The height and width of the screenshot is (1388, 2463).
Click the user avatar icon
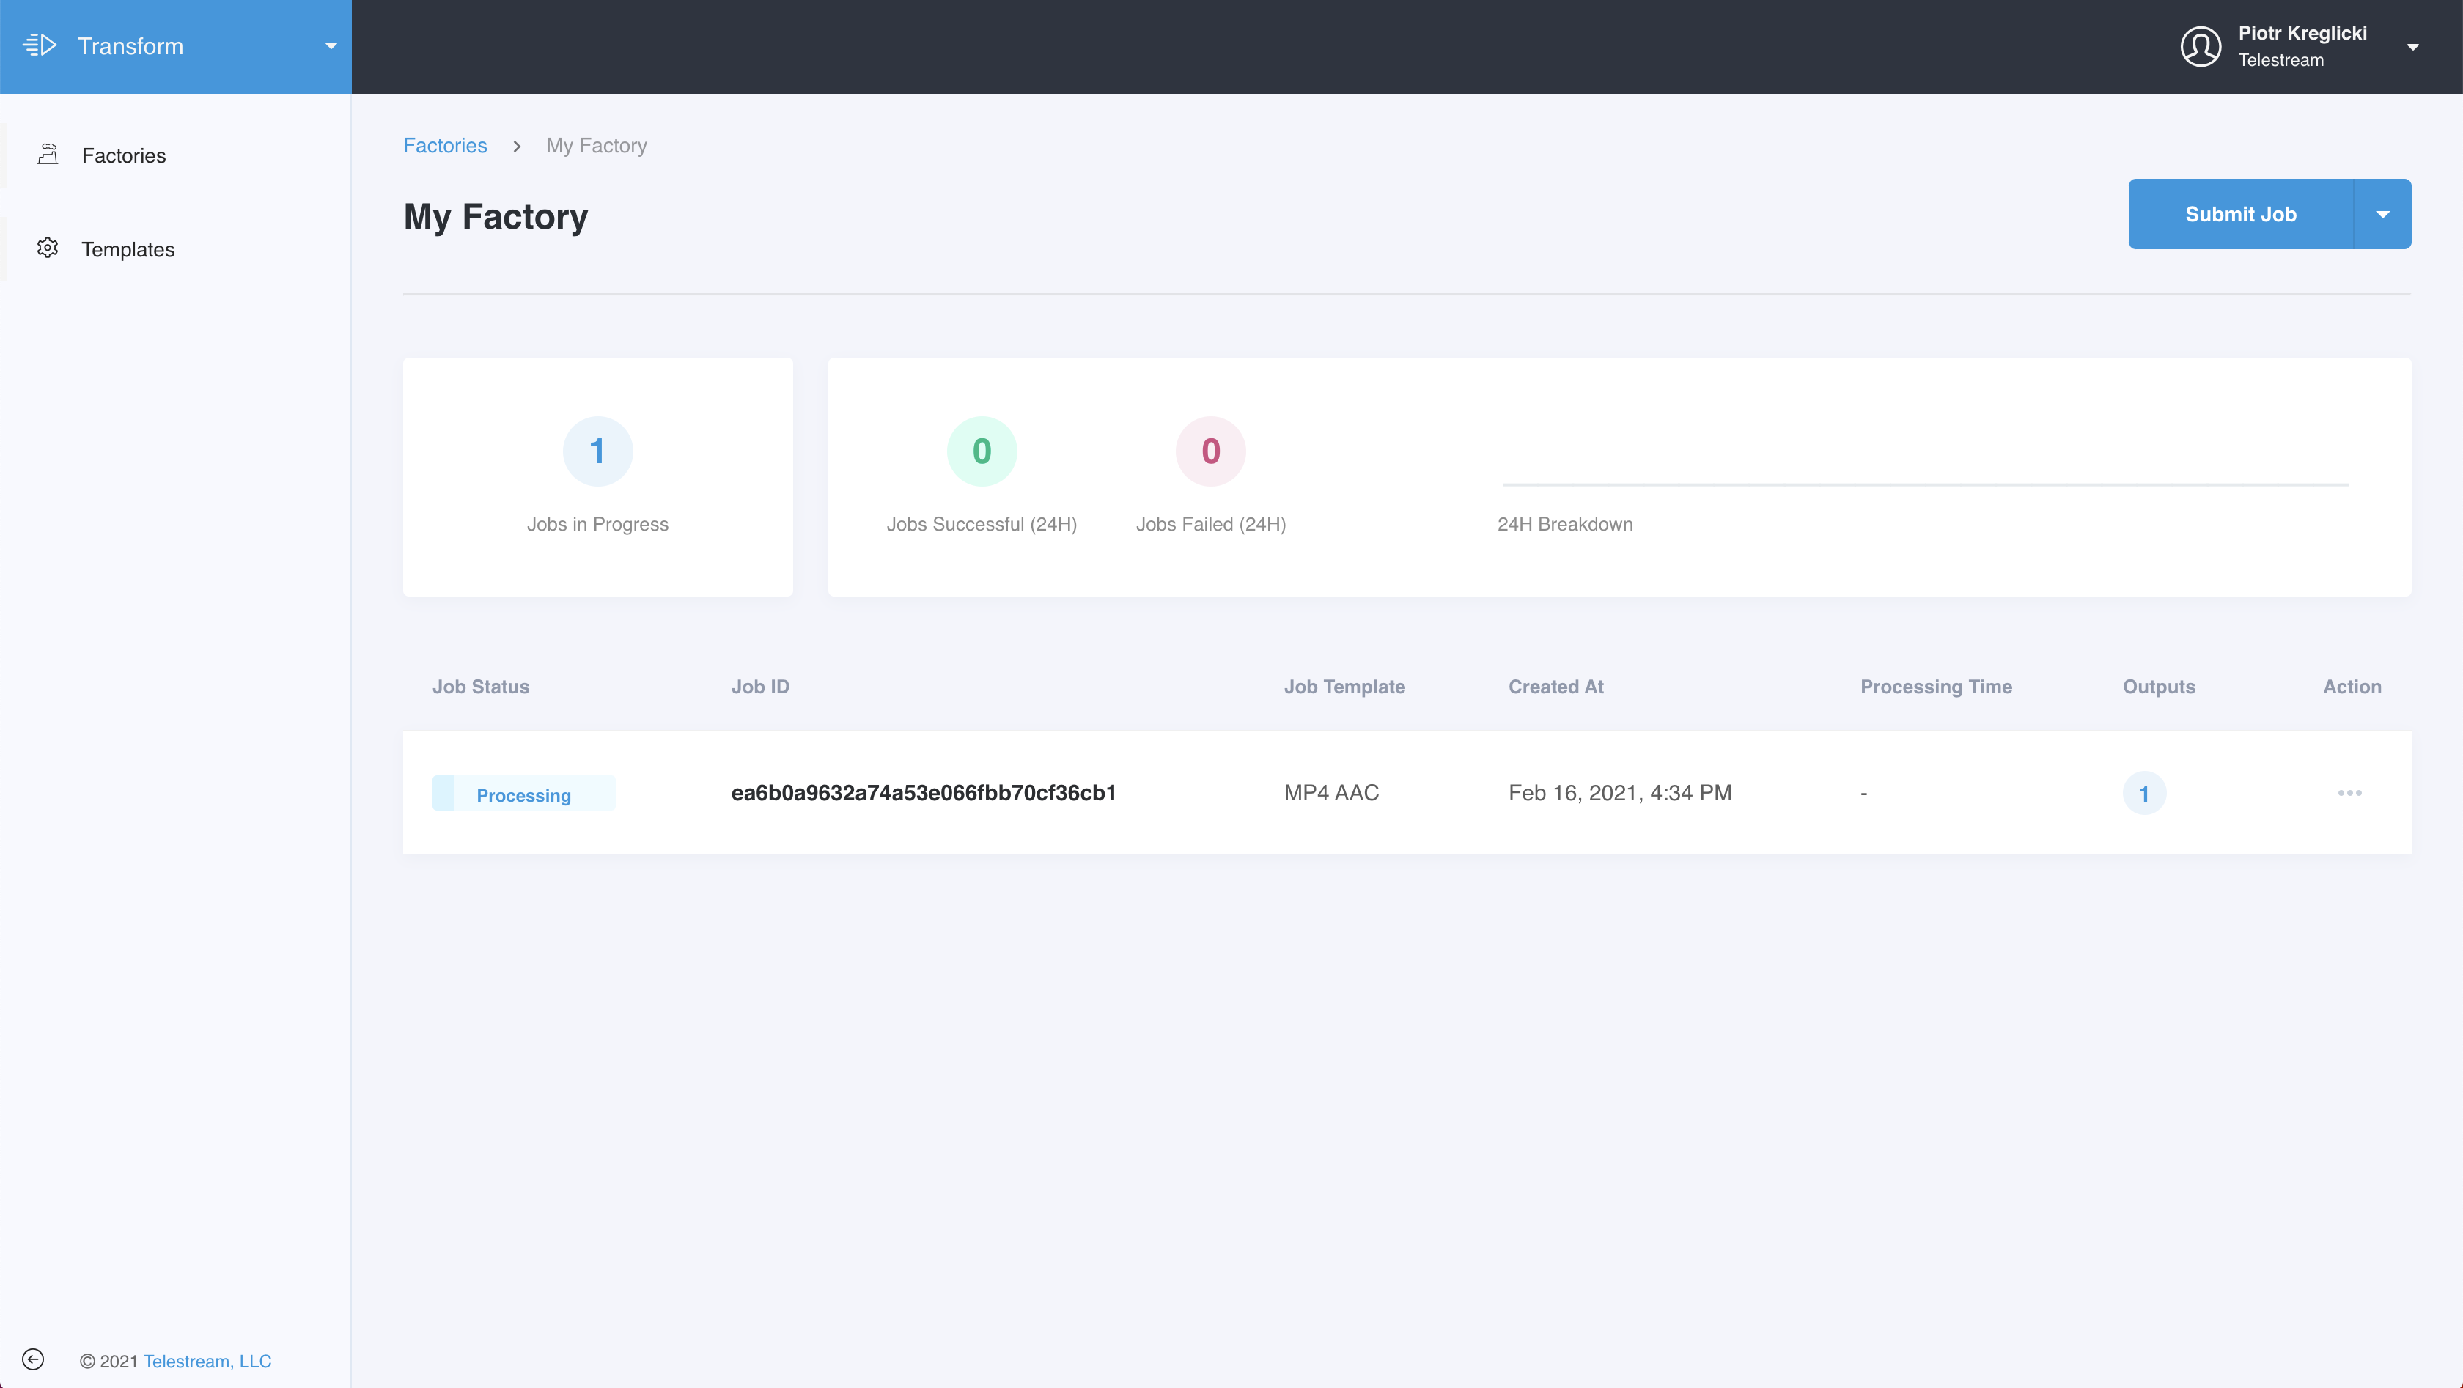(x=2200, y=46)
